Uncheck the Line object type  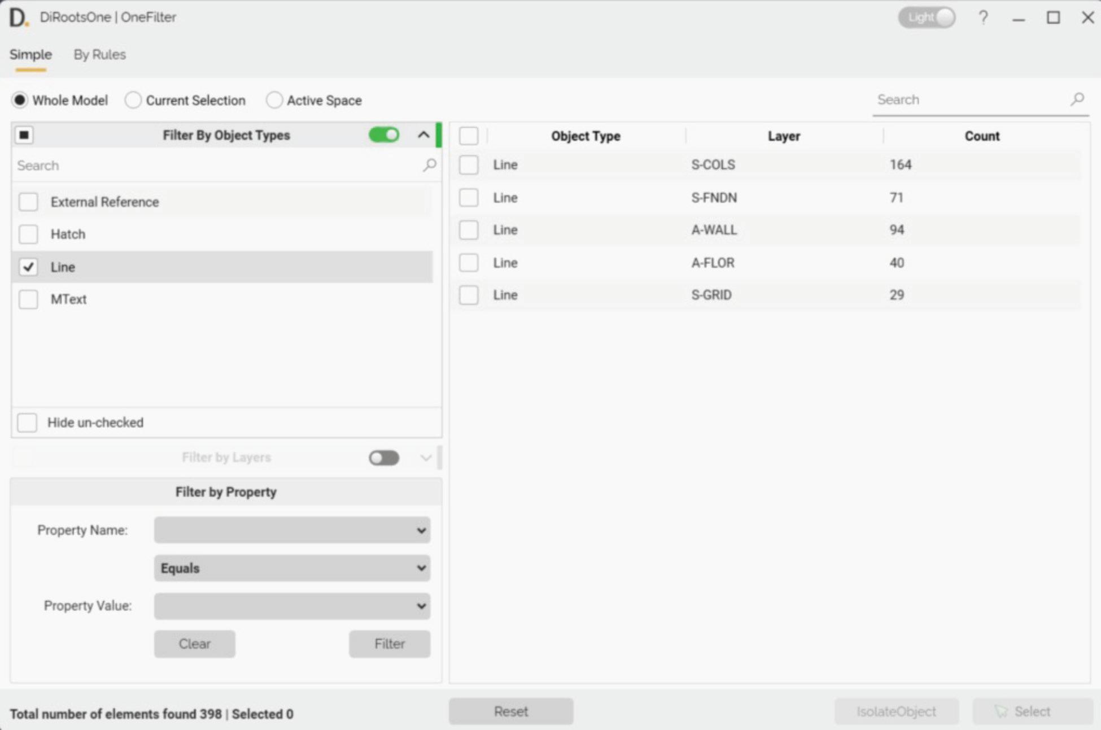(28, 267)
